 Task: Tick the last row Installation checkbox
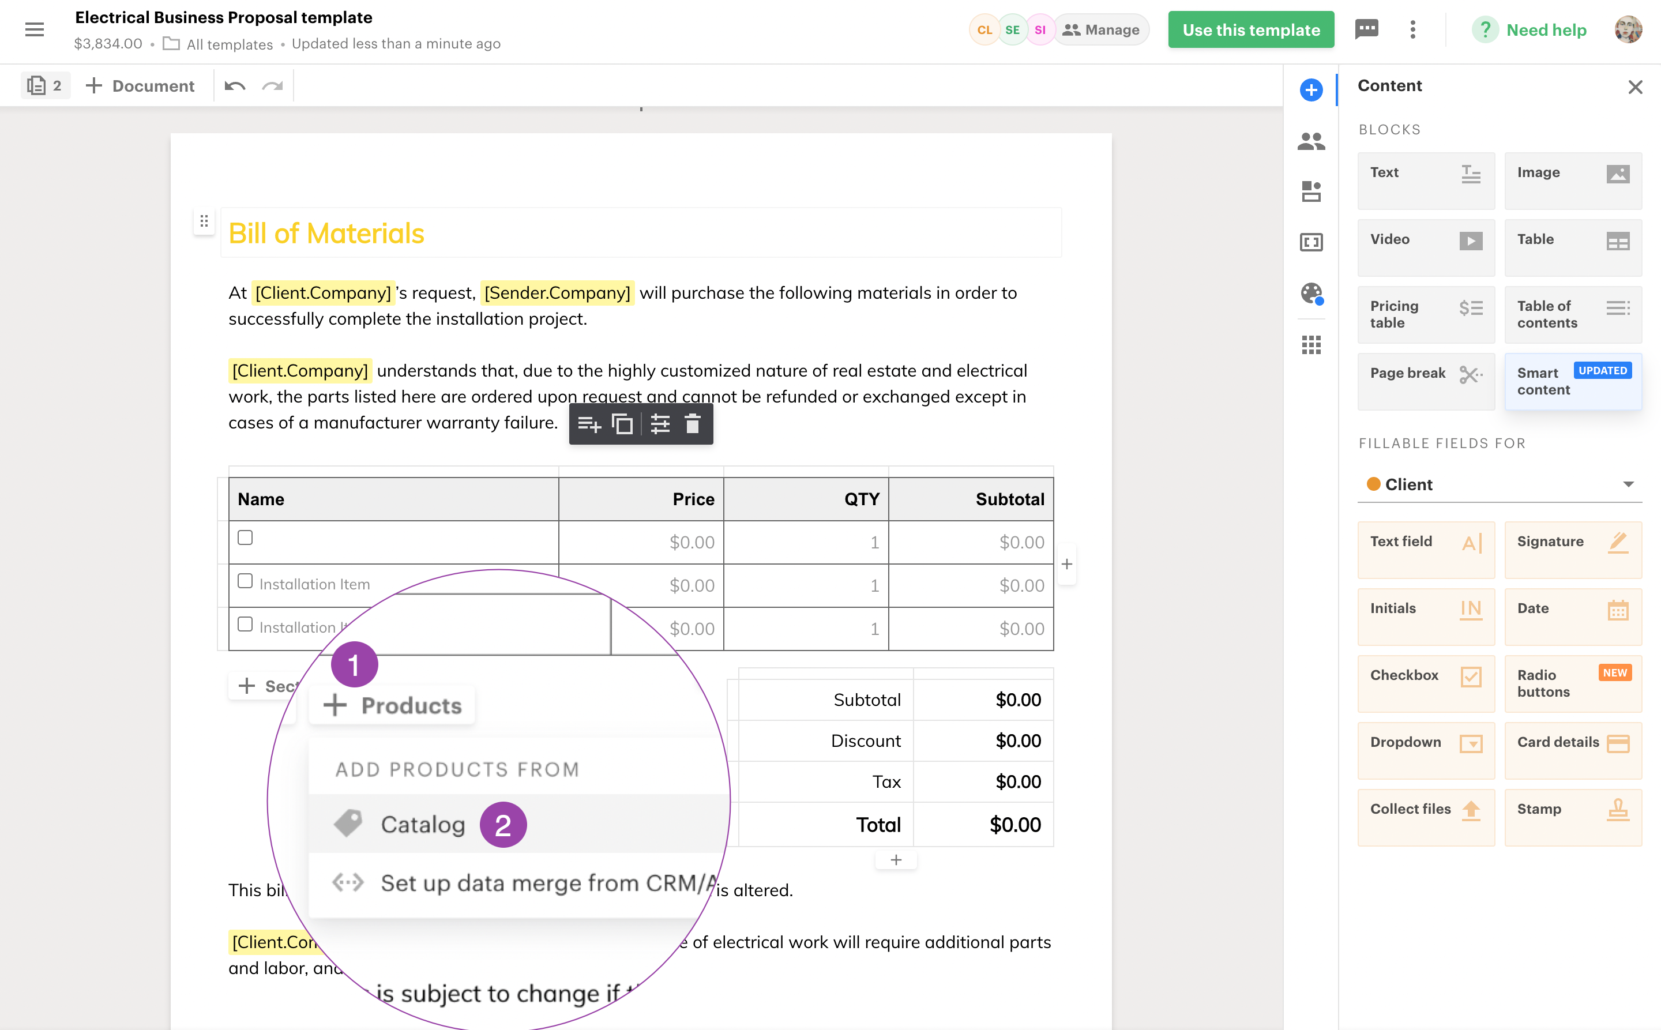(245, 625)
